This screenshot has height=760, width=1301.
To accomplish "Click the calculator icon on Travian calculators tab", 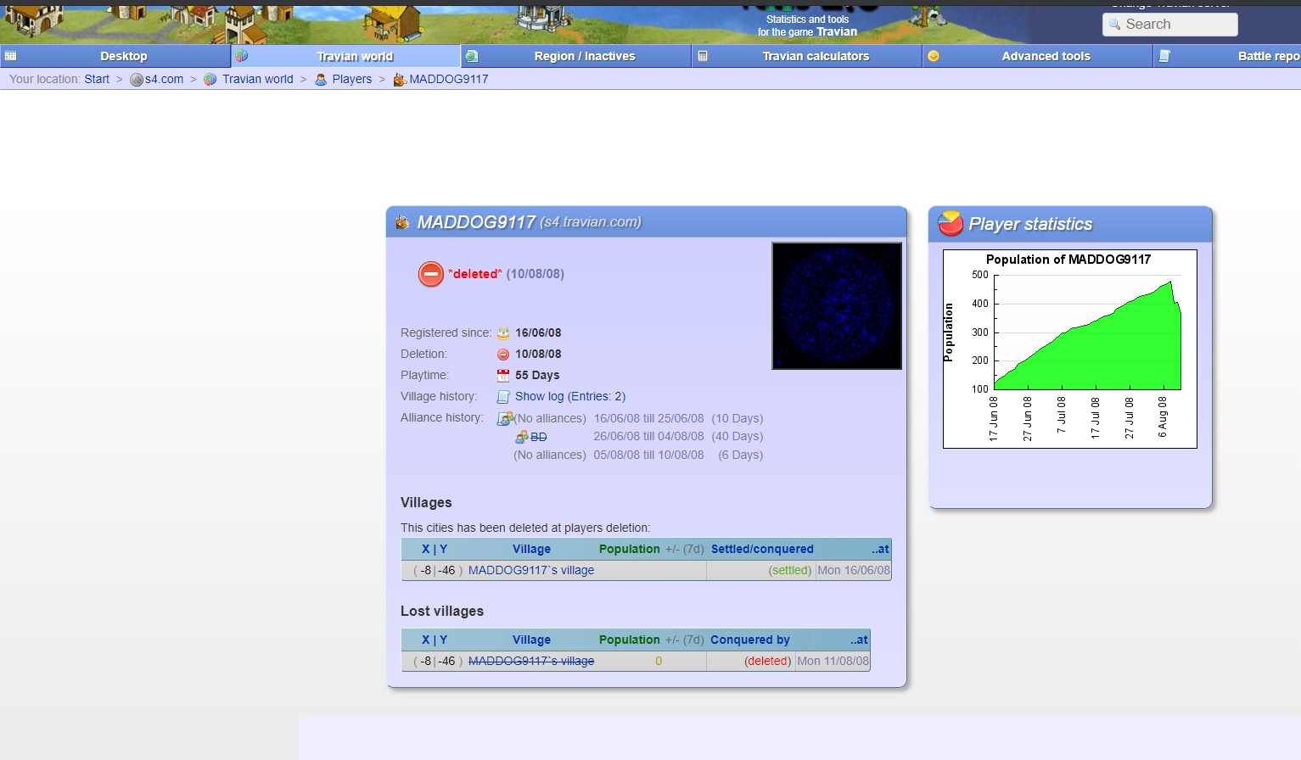I will (703, 56).
